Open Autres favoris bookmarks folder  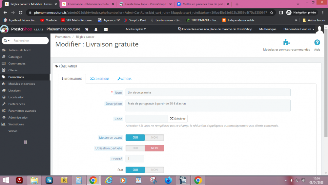[314, 20]
